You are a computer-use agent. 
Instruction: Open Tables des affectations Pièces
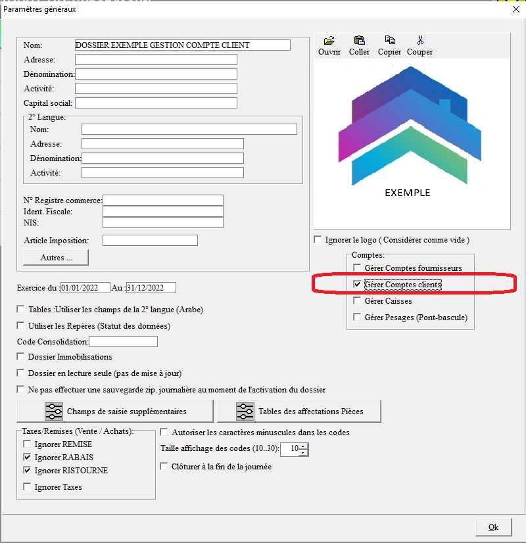coord(299,411)
